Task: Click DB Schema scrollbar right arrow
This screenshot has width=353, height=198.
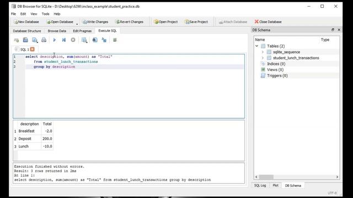Action: point(337,177)
